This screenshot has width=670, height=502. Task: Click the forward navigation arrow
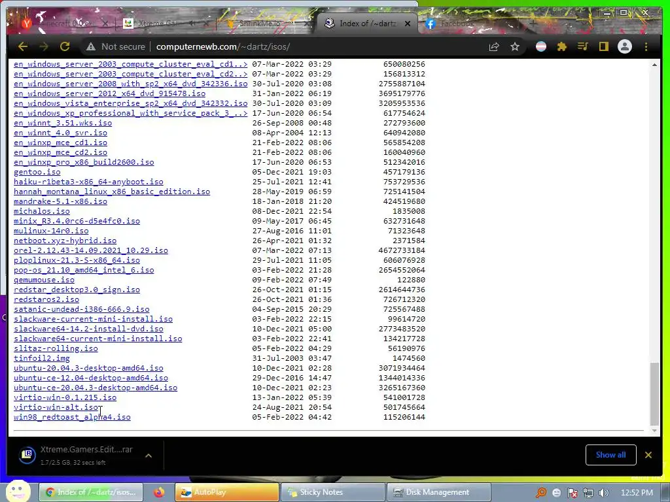44,46
